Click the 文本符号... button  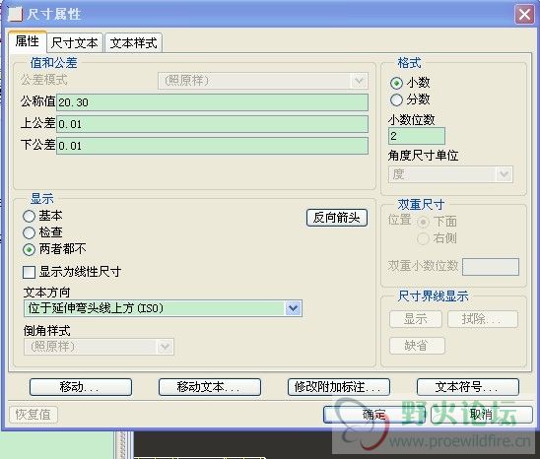[468, 387]
